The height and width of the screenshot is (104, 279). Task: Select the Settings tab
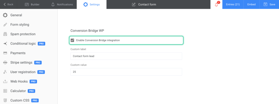click(x=92, y=4)
